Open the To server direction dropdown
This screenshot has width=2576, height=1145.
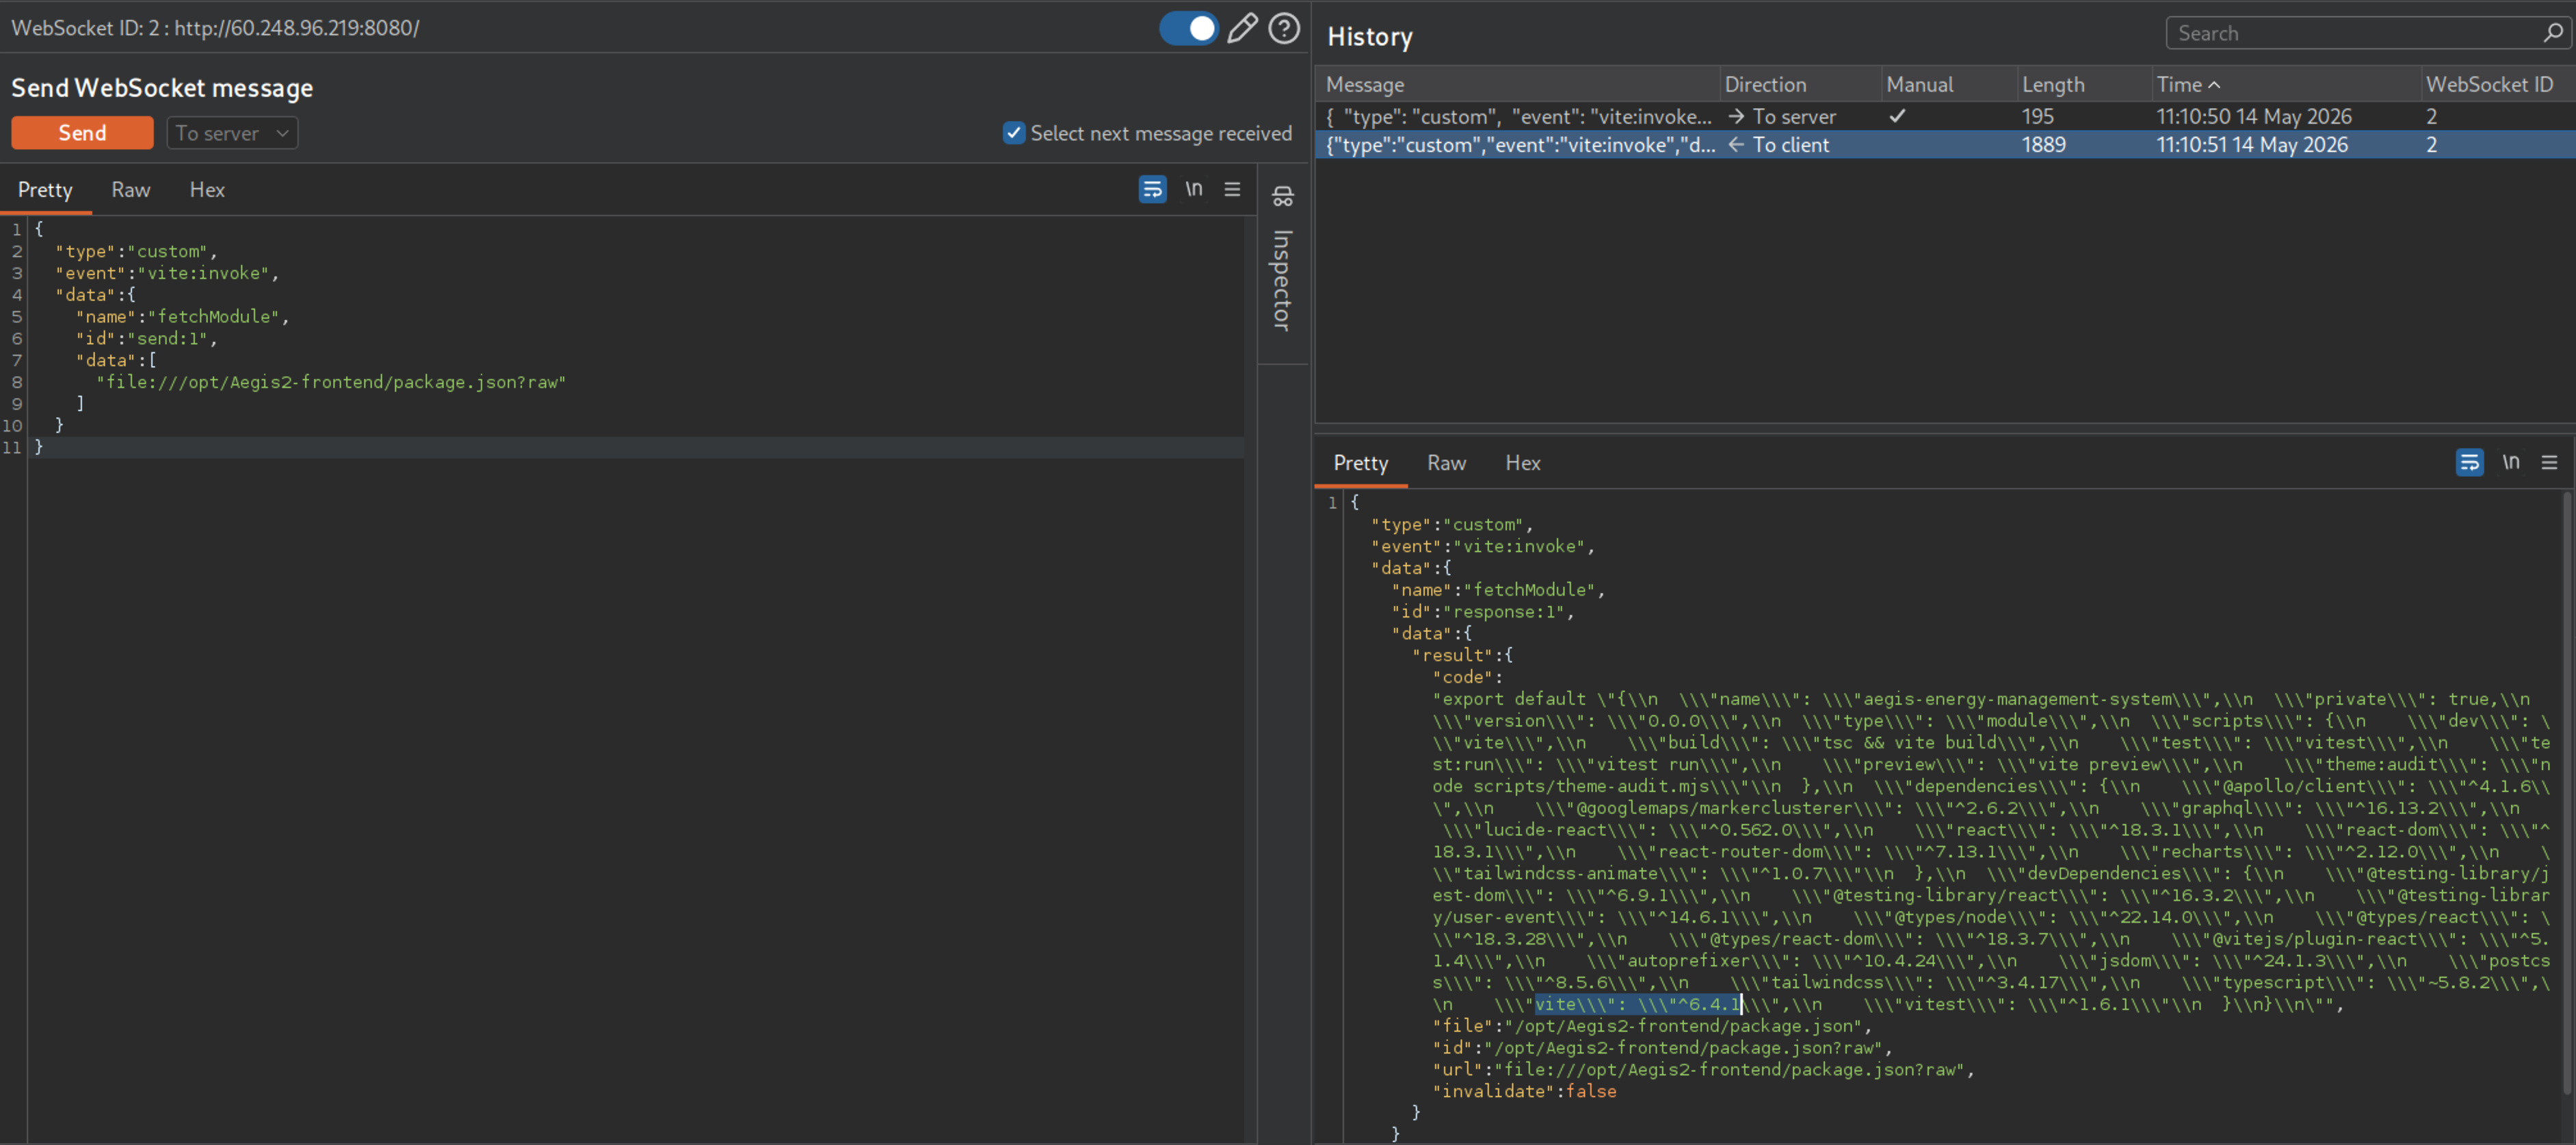[x=232, y=133]
